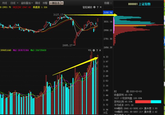Click the X亿 volume unit label

(105, 113)
